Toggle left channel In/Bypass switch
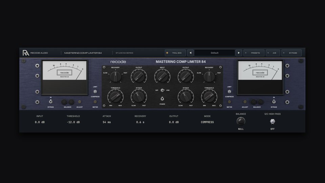 (x=50, y=102)
